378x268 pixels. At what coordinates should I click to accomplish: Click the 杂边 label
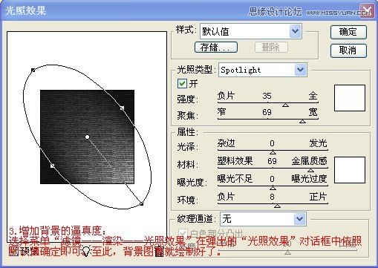click(226, 143)
